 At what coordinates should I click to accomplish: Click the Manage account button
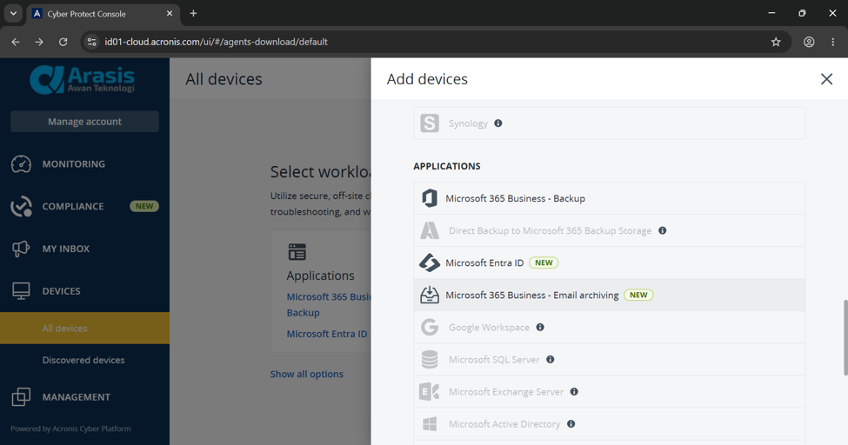(x=85, y=122)
